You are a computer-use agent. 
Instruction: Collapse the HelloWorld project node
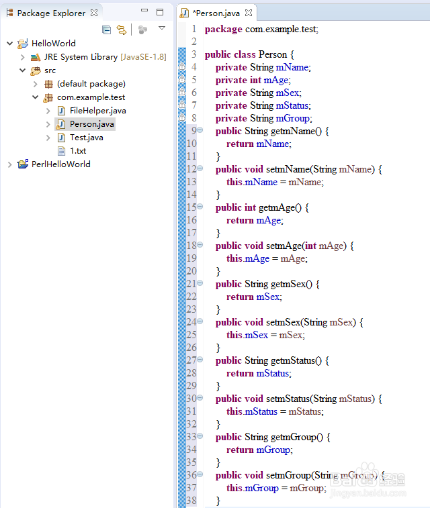pyautogui.click(x=9, y=44)
